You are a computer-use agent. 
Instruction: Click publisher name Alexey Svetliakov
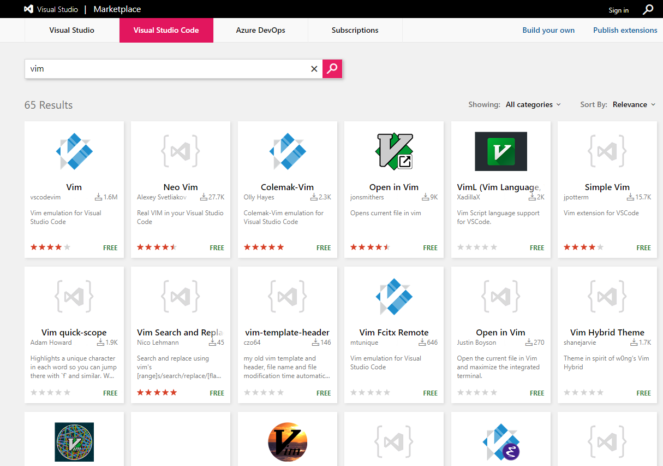[162, 197]
